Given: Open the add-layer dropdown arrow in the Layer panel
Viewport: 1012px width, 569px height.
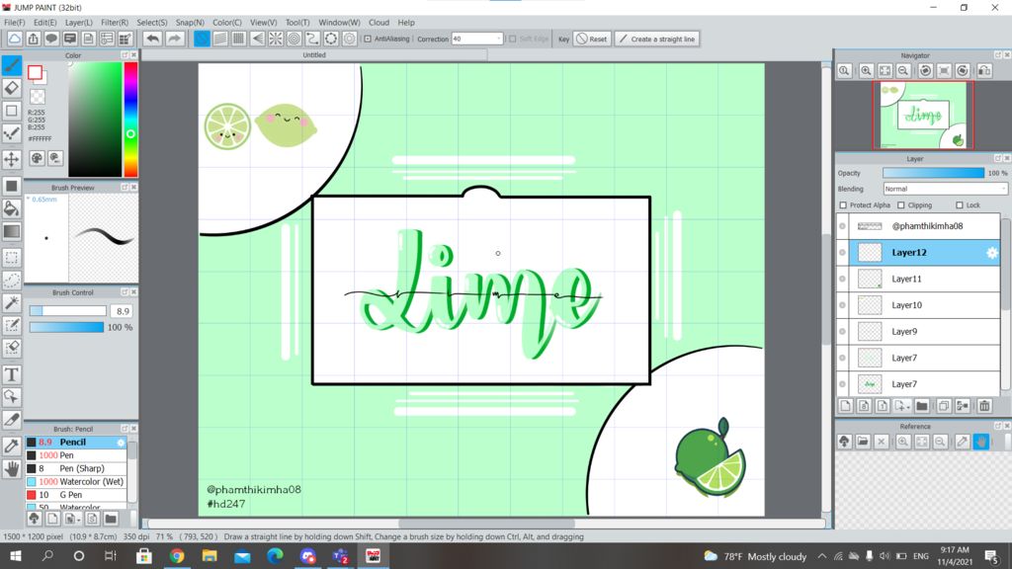Looking at the screenshot, I should (908, 407).
